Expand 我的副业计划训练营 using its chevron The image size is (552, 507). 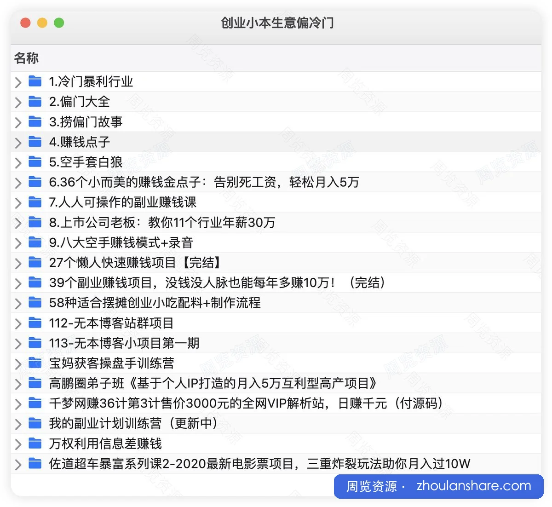click(x=18, y=424)
